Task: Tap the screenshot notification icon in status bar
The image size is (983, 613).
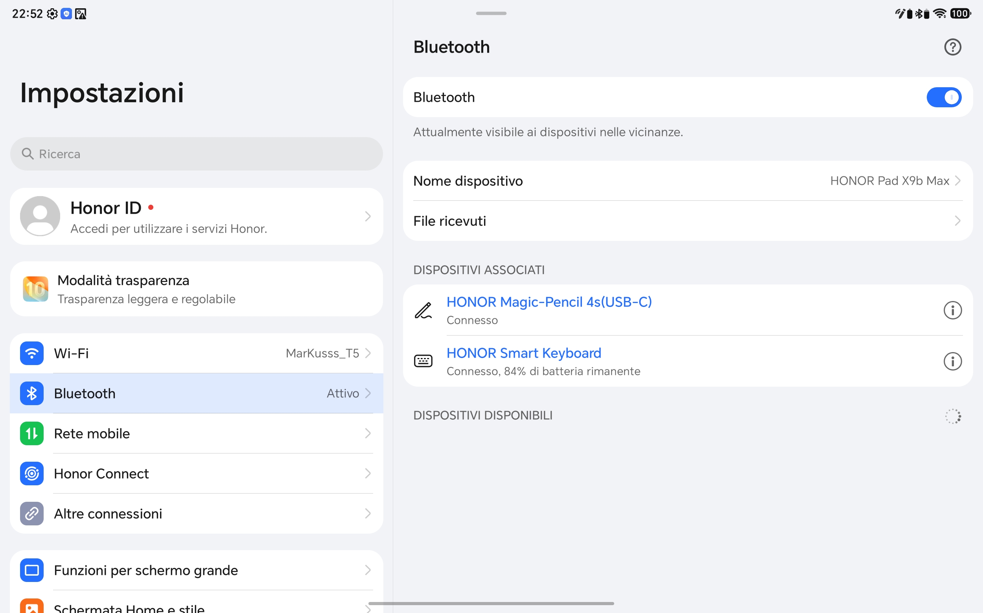Action: coord(80,14)
